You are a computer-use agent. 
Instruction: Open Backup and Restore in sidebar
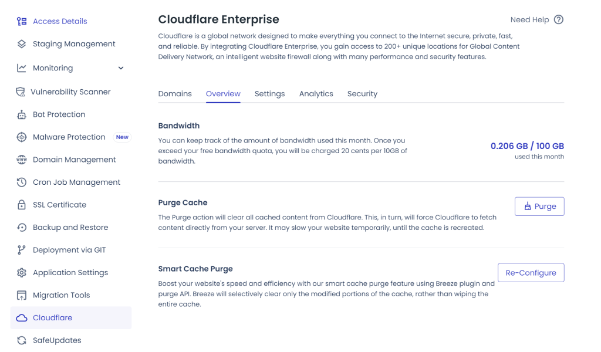70,228
